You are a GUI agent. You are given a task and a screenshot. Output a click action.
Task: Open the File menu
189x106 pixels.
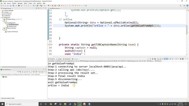click(x=1, y=3)
